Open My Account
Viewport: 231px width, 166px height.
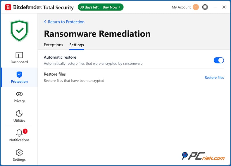click(181, 7)
